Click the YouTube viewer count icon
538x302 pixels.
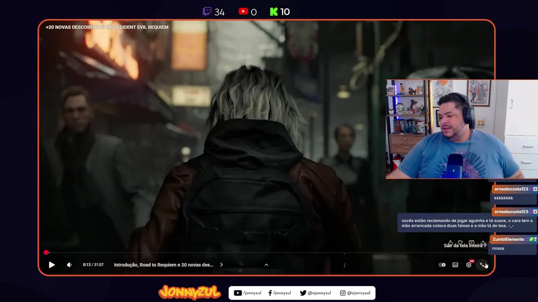(243, 11)
